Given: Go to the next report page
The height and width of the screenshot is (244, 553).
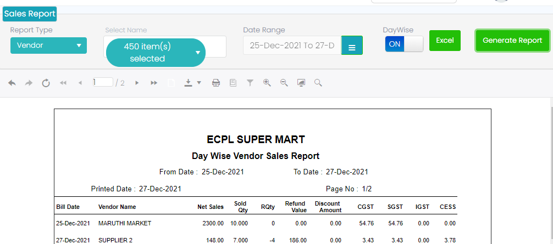Looking at the screenshot, I should point(137,83).
